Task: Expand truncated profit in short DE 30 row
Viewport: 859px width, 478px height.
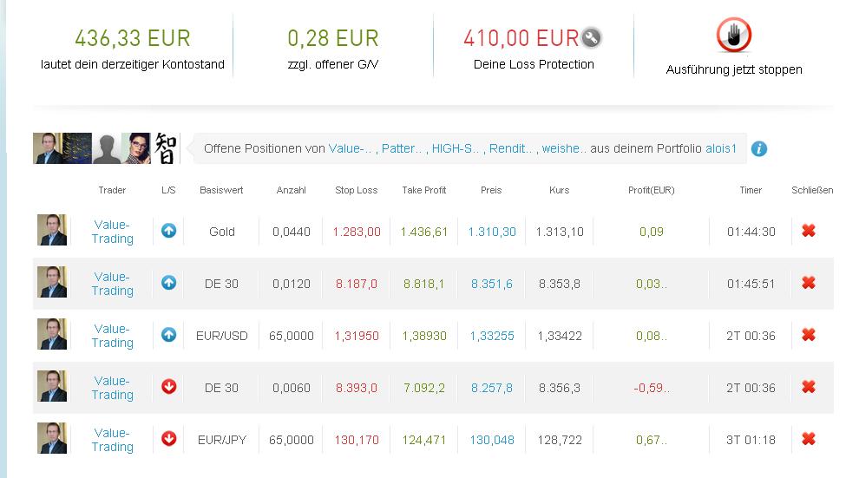Action: click(x=651, y=388)
